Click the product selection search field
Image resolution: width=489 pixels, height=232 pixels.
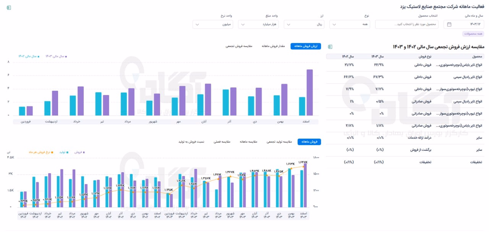[406, 24]
